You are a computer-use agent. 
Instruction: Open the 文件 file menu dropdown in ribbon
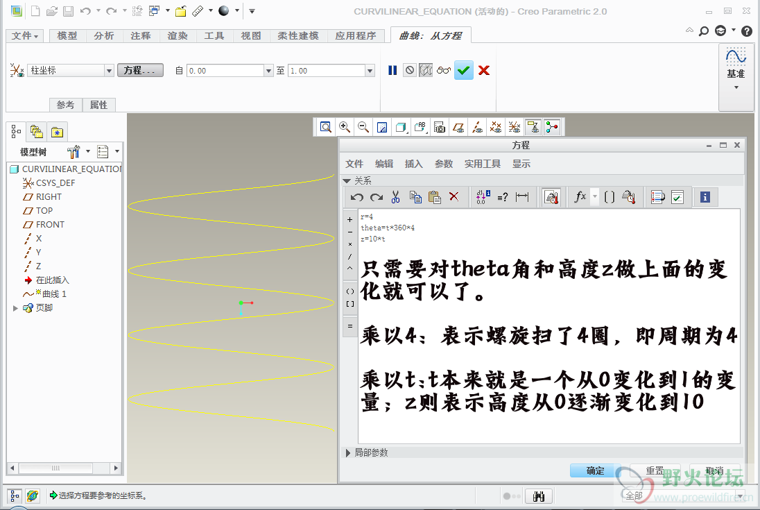(x=25, y=36)
